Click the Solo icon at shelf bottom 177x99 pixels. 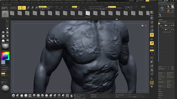coord(152,87)
